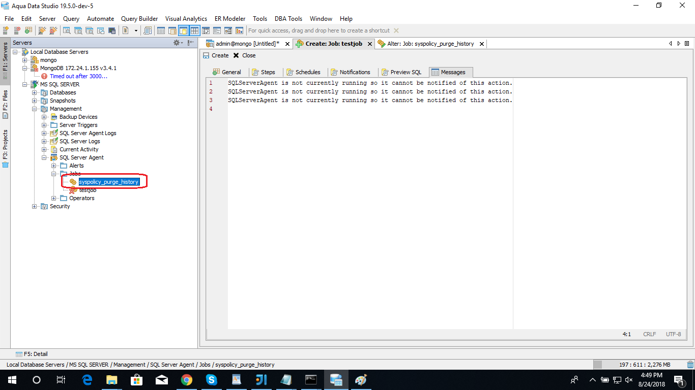This screenshot has height=390, width=695.
Task: Close the admin@mongo [Untitled] tab
Action: coord(287,44)
